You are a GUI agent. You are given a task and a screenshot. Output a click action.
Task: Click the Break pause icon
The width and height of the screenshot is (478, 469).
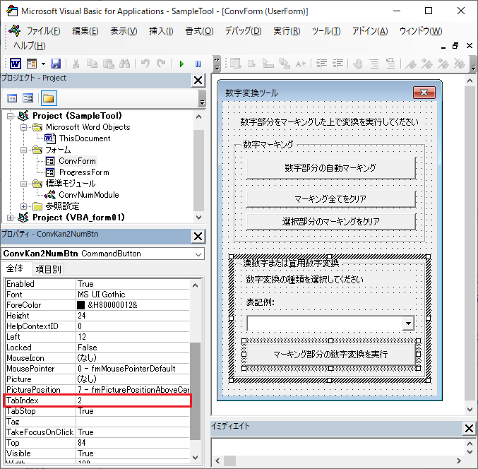198,64
